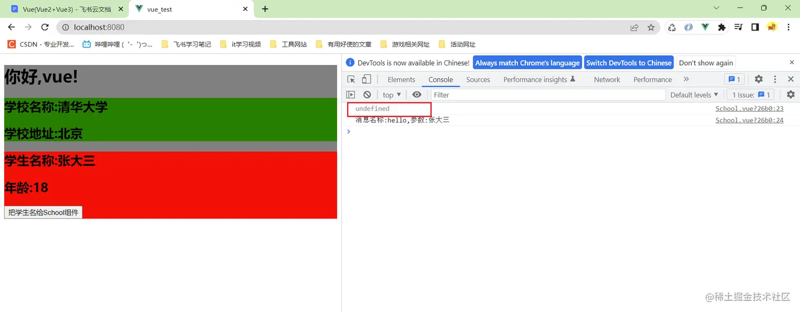Select the Console tab
Image resolution: width=800 pixels, height=312 pixels.
(x=440, y=79)
